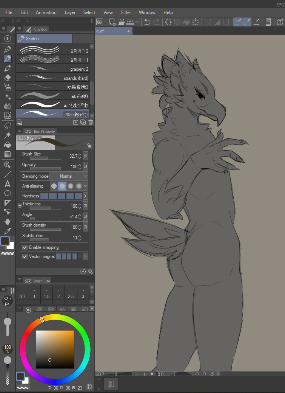Select the Fill bucket tool
285x393 pixels.
click(8, 145)
